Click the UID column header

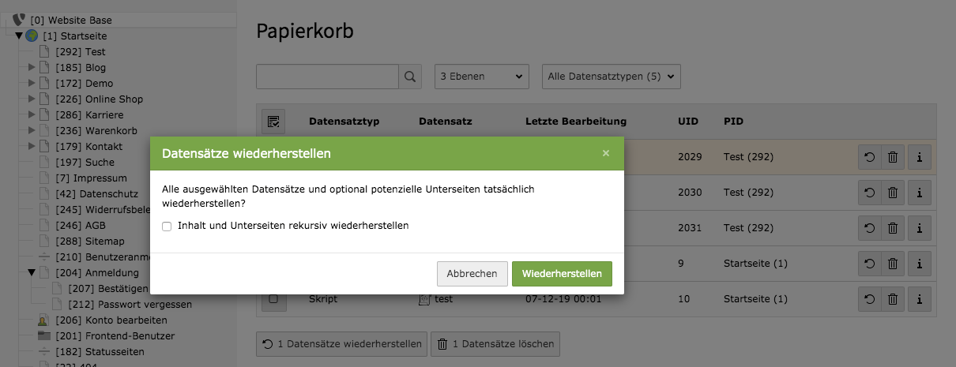[688, 122]
